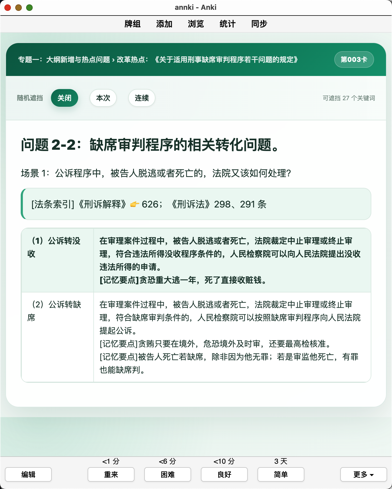
Task: Click the table cell （2）公诉转缺席
Action: (57, 337)
